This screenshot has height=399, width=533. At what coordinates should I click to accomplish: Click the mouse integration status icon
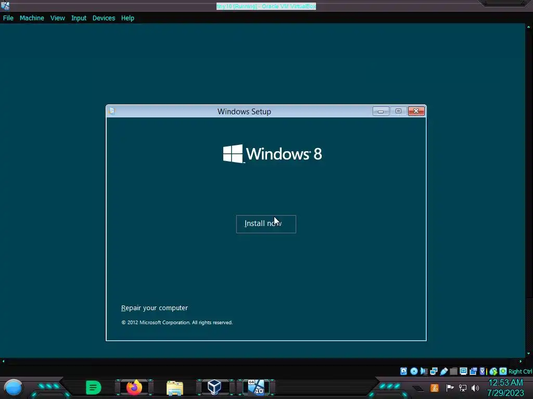(493, 371)
